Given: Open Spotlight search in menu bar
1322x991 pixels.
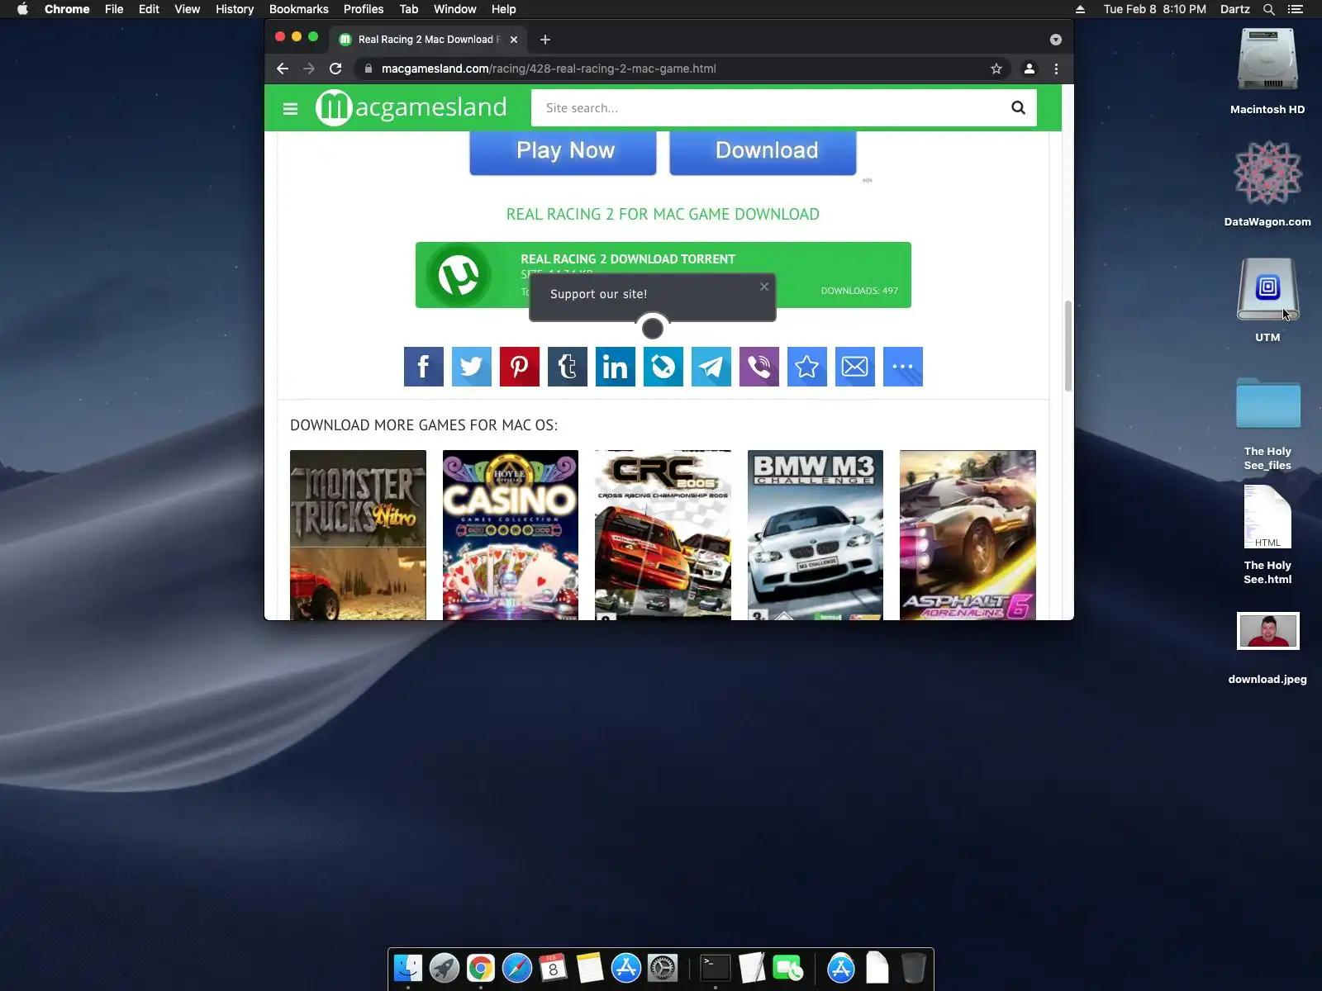Looking at the screenshot, I should pos(1269,9).
